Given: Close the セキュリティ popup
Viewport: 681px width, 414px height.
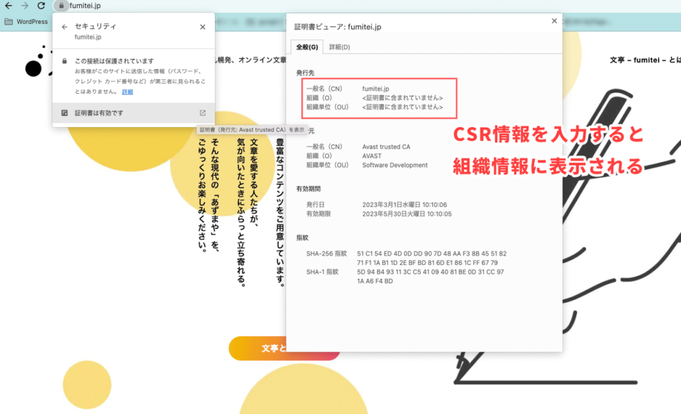Looking at the screenshot, I should coord(202,27).
